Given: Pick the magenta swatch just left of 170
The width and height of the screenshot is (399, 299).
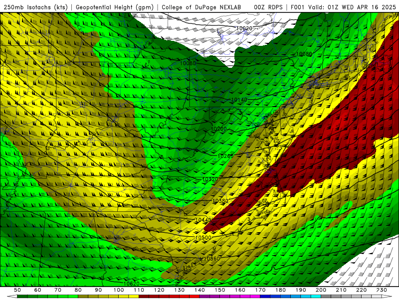Looking at the screenshot, I should 255,297.
